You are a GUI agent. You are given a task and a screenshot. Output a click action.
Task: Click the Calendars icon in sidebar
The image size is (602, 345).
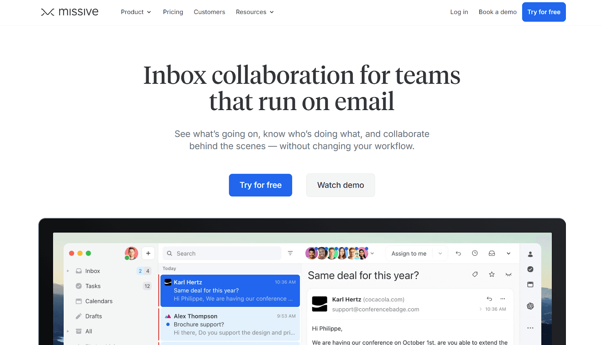[79, 301]
